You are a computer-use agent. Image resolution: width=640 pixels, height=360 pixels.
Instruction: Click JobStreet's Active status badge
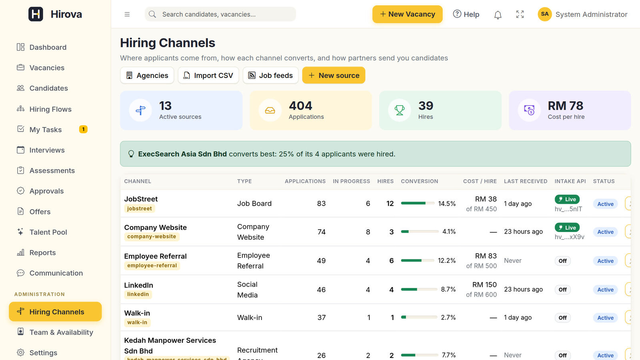click(605, 204)
